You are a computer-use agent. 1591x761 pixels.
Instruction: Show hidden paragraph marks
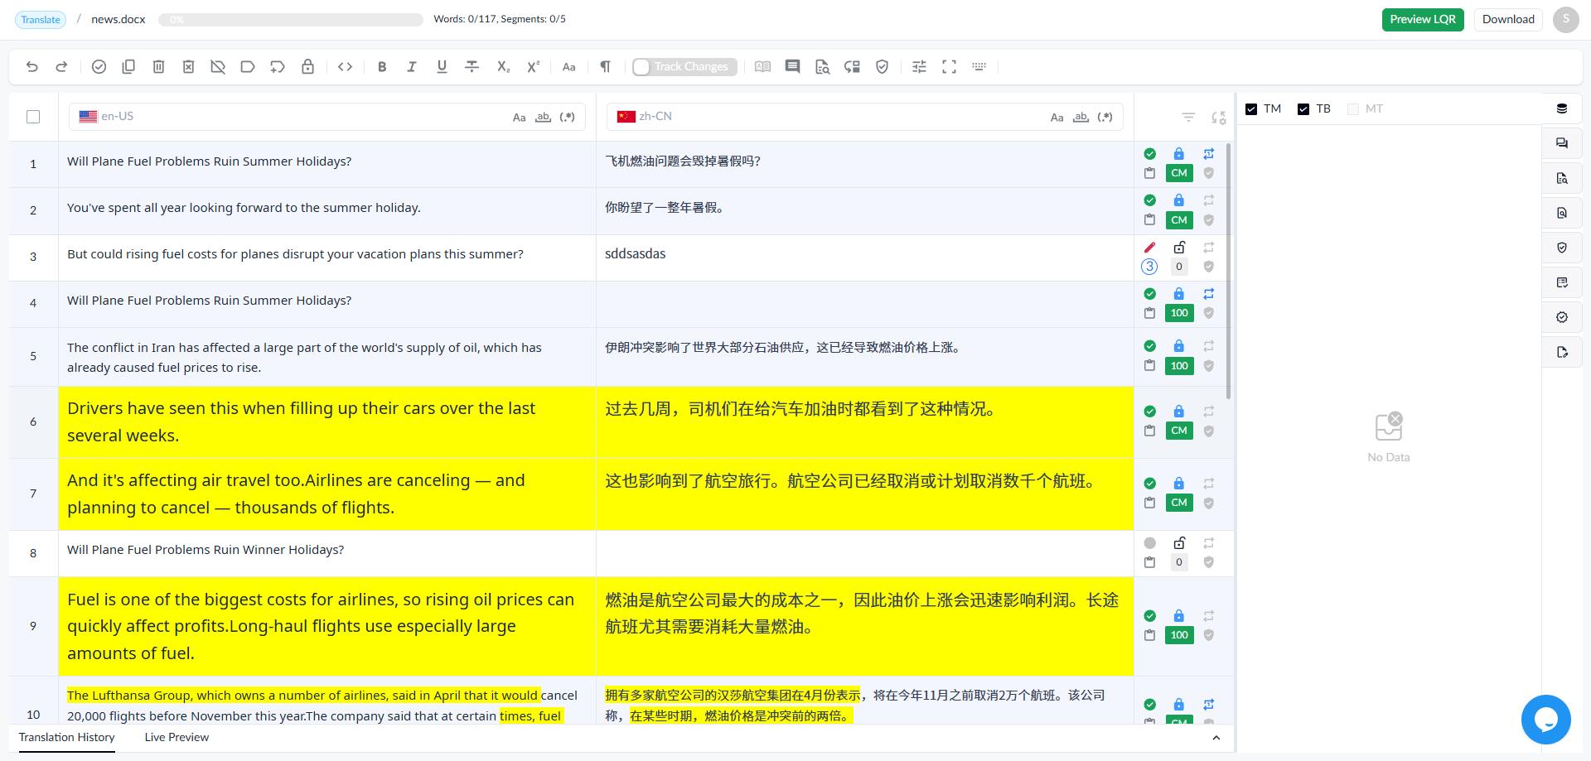(x=606, y=67)
